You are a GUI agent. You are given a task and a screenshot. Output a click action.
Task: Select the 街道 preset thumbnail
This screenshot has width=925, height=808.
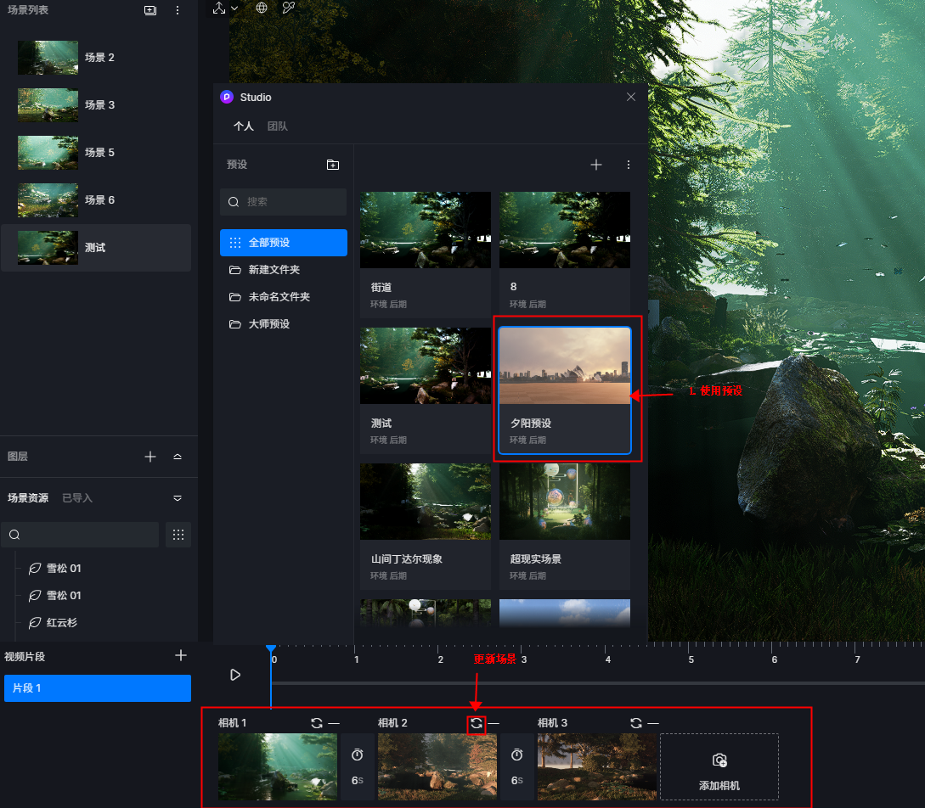pos(426,230)
